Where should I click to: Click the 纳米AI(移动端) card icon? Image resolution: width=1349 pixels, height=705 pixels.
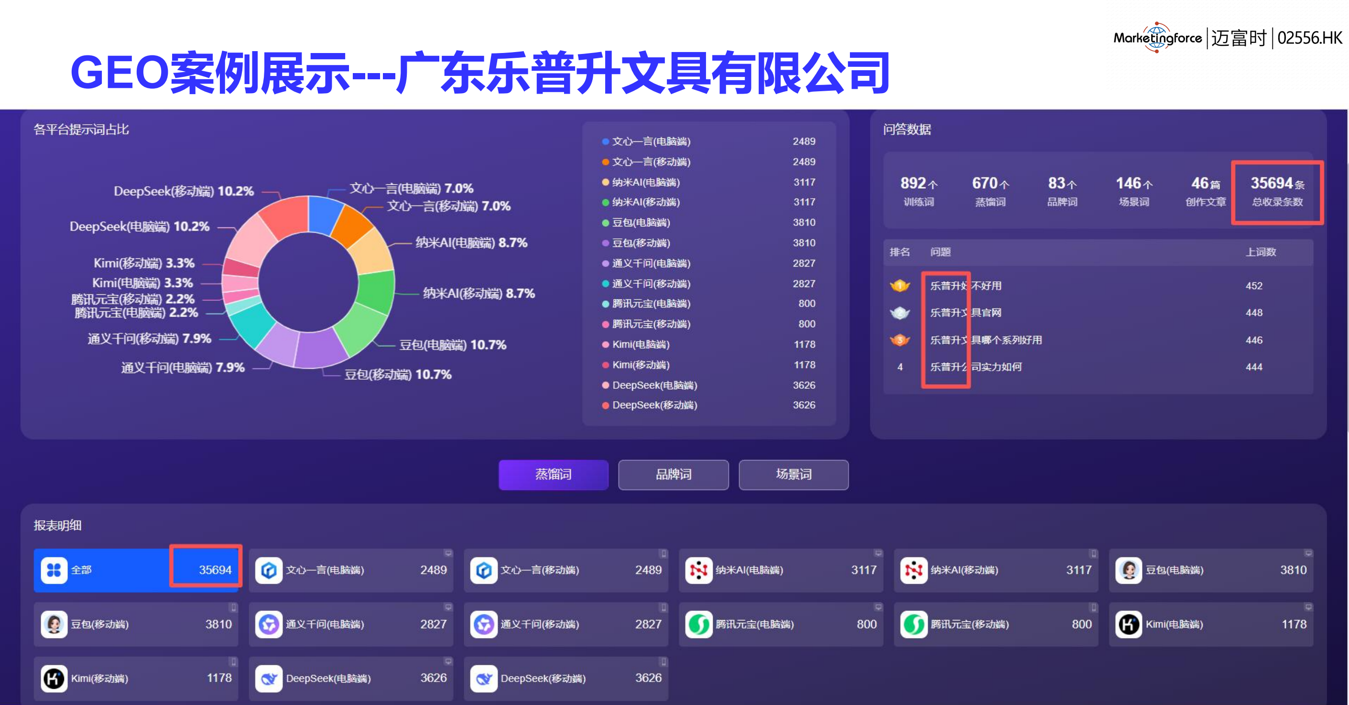pos(914,570)
